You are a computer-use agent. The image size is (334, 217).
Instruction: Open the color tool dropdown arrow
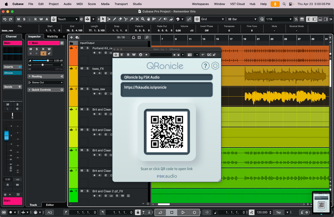(182, 19)
